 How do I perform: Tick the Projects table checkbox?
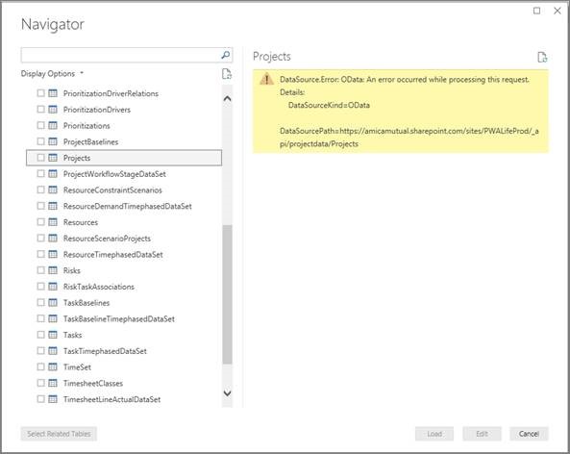40,158
